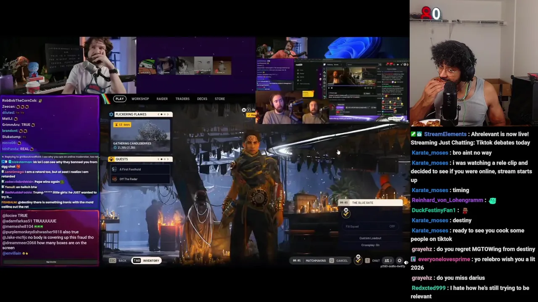Open the TAB Inventory button
Screen dimensions: 538x302
tap(146, 260)
